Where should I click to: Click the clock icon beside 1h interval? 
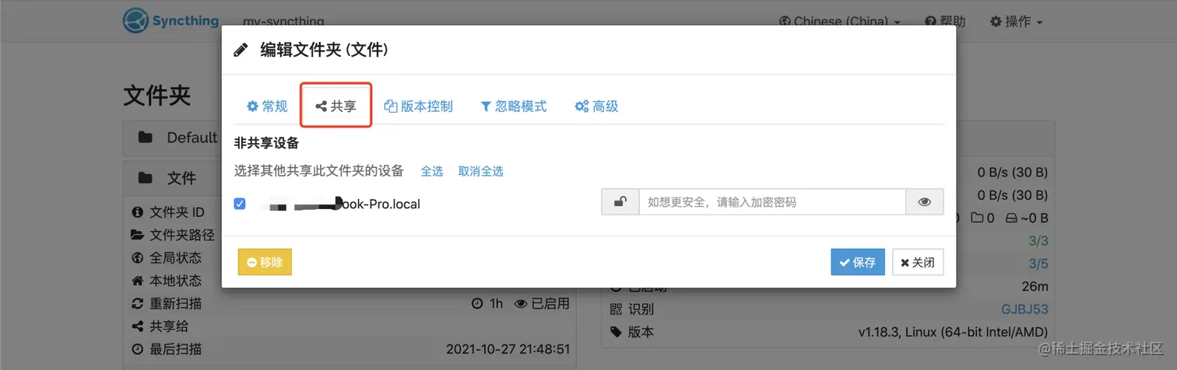click(x=477, y=304)
